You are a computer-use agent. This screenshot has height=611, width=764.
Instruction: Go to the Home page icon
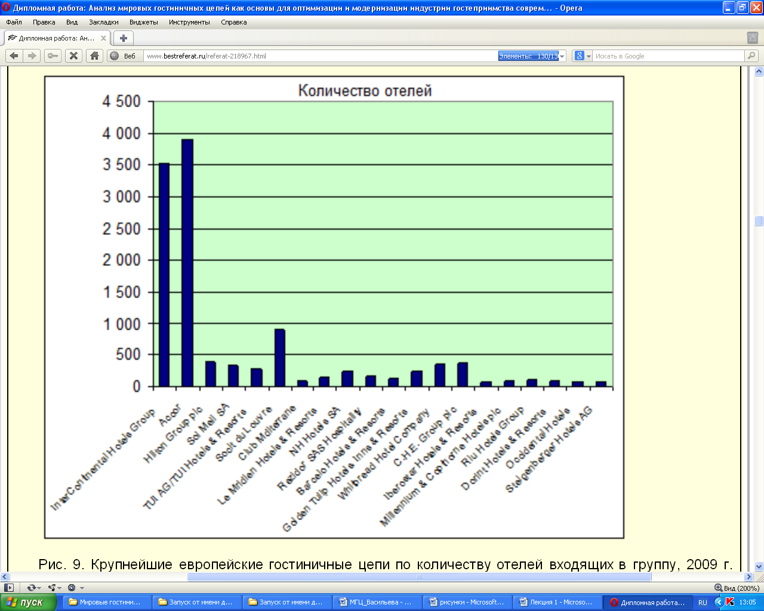click(94, 55)
